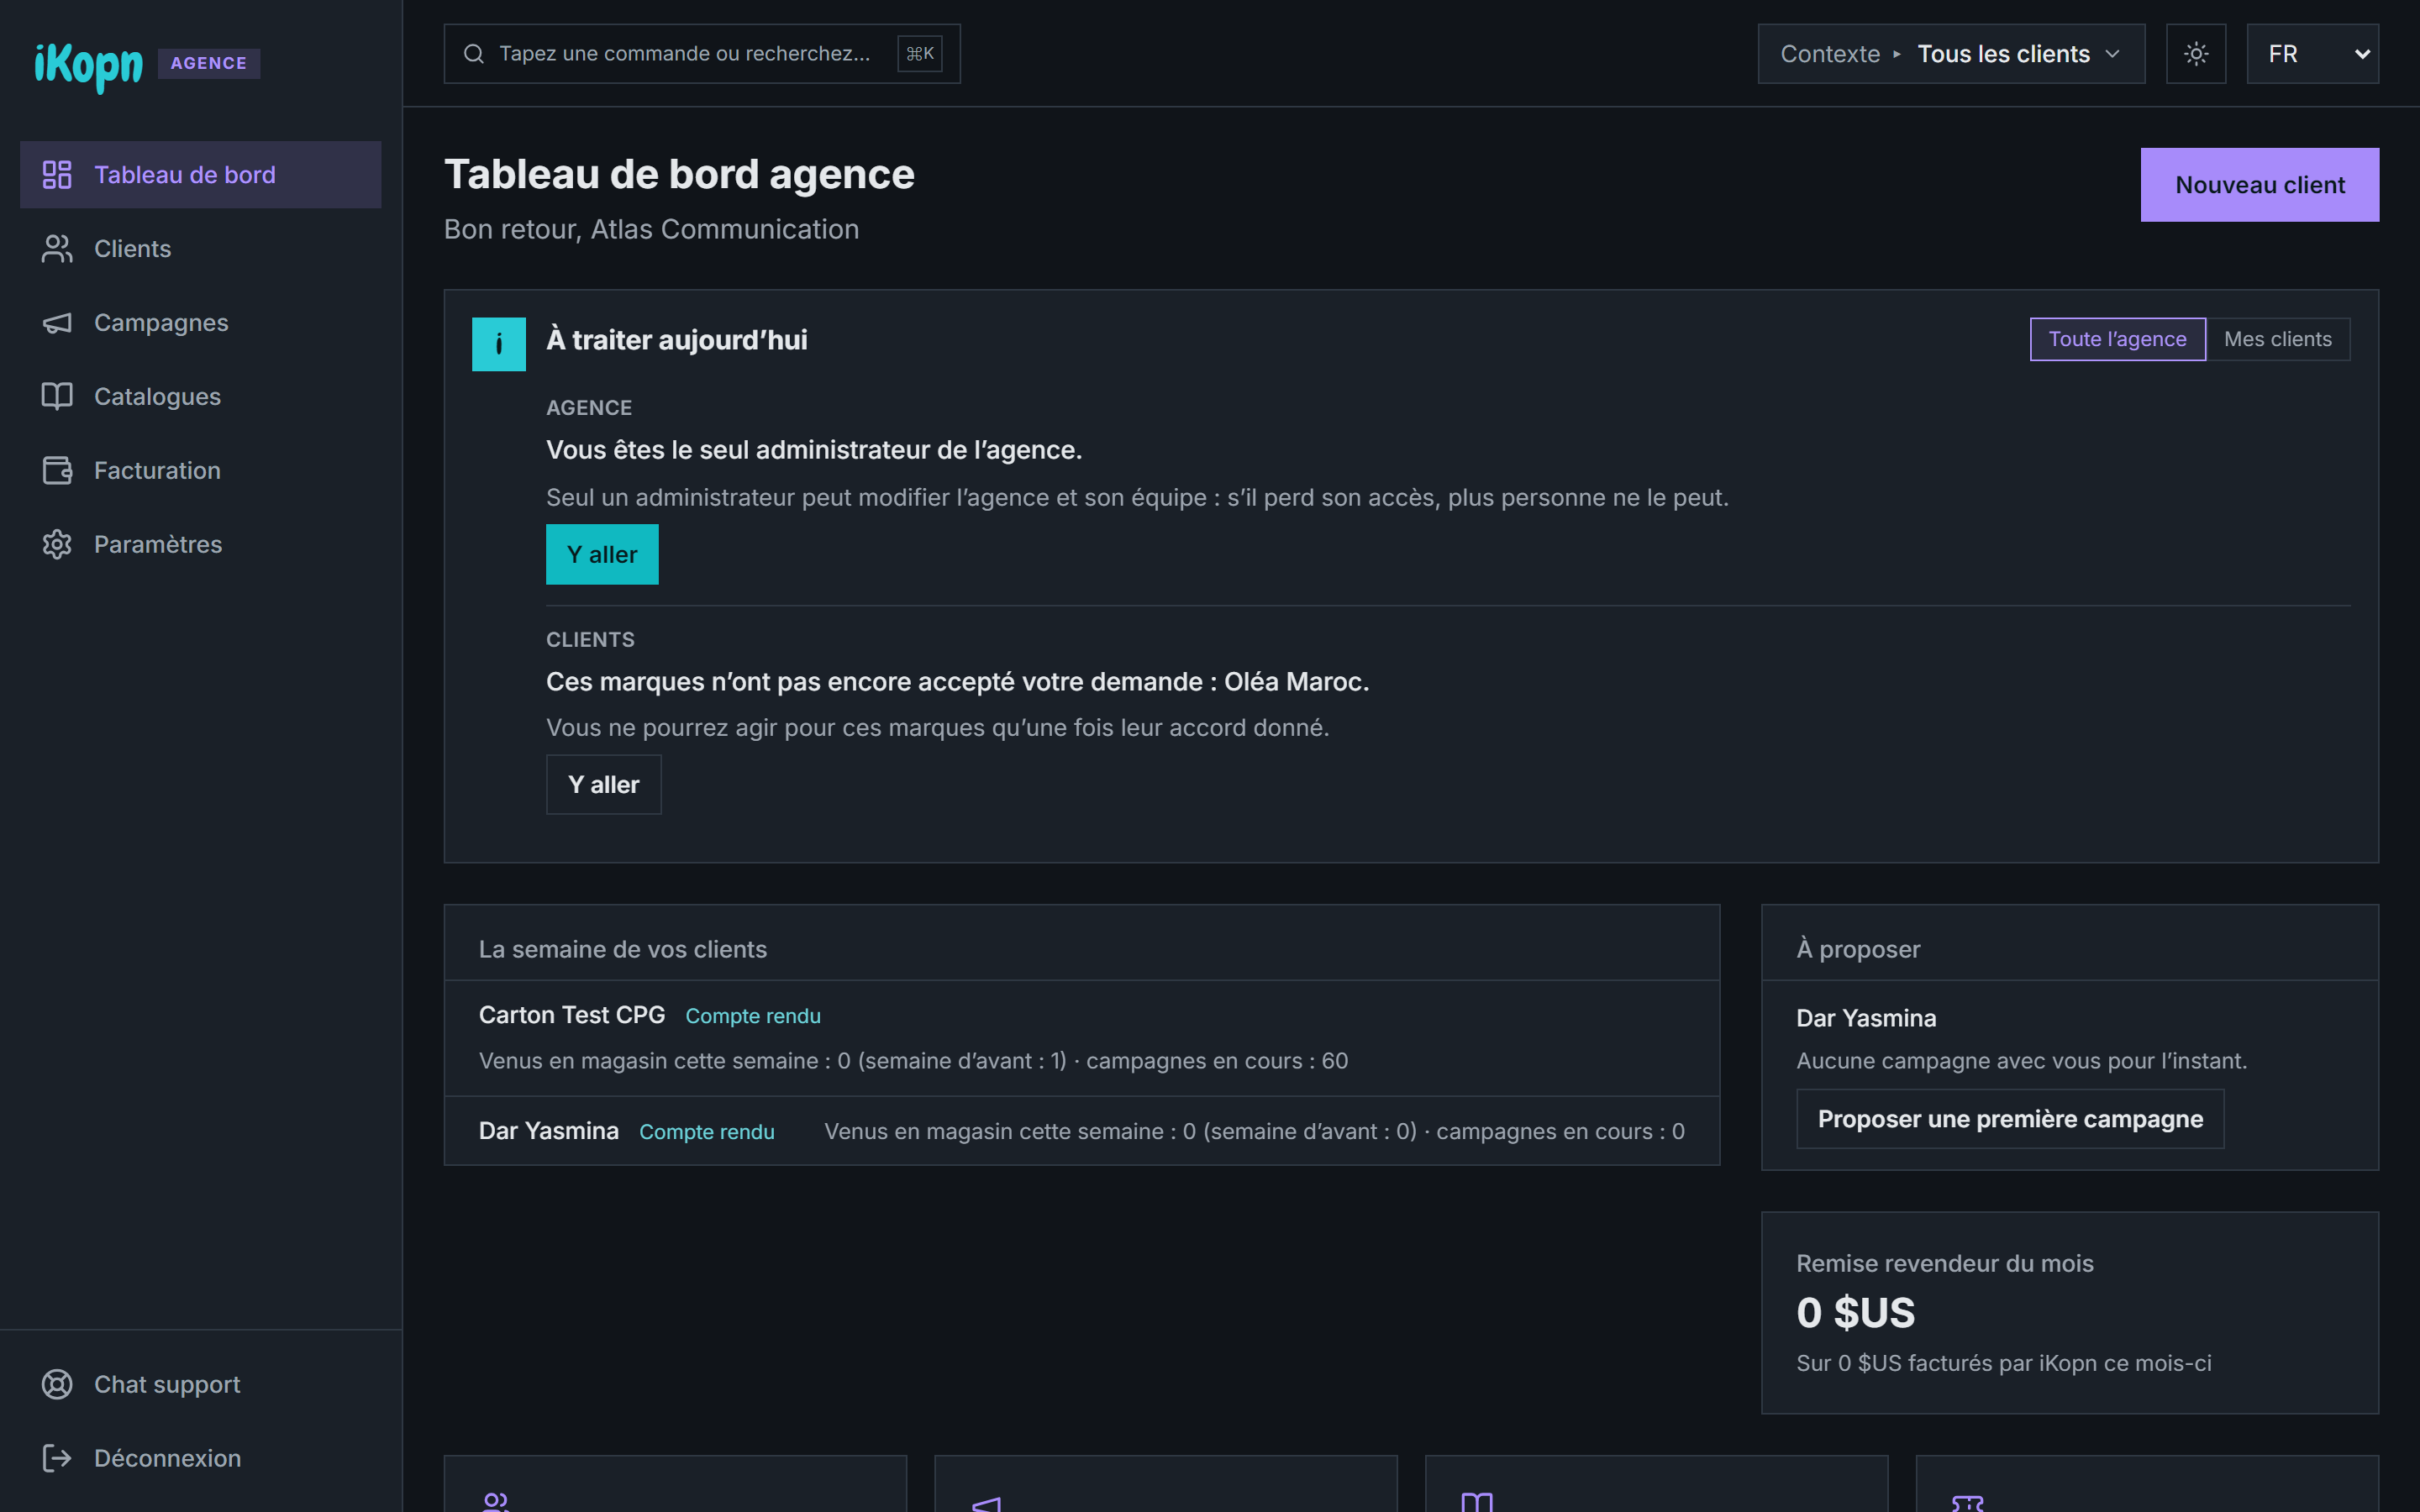Click the 0 $US remise amount
Viewport: 2420px width, 1512px height.
pos(1855,1313)
